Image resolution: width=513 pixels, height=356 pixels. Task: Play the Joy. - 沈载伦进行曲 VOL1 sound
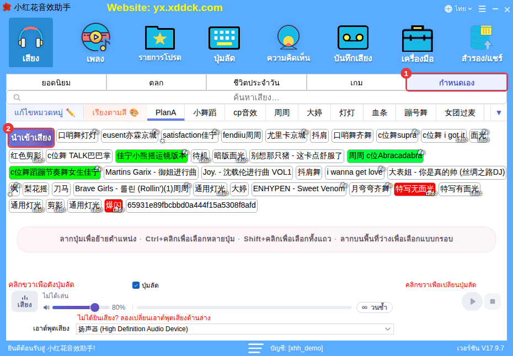(x=247, y=172)
